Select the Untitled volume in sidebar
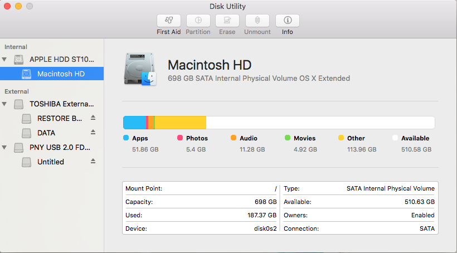Image resolution: width=457 pixels, height=253 pixels. [51, 162]
